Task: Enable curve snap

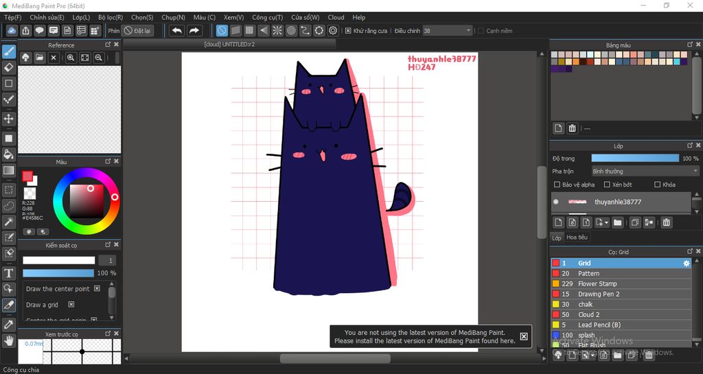Action: pyautogui.click(x=306, y=30)
